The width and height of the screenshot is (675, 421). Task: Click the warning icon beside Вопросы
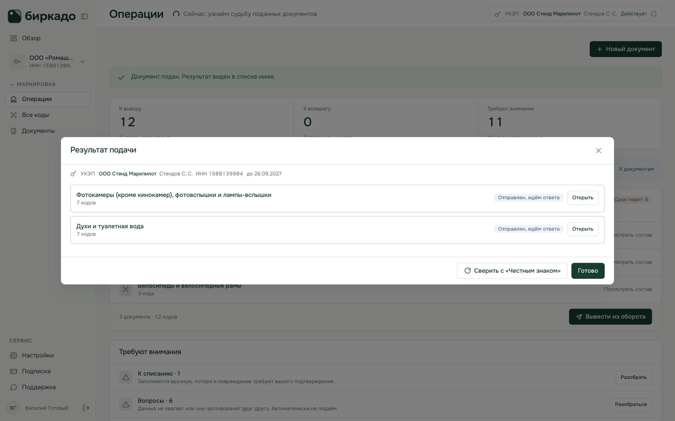coord(126,404)
